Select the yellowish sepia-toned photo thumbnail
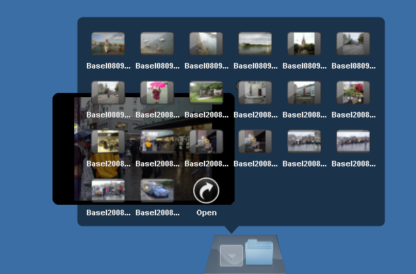The image size is (416, 274). pos(108,141)
